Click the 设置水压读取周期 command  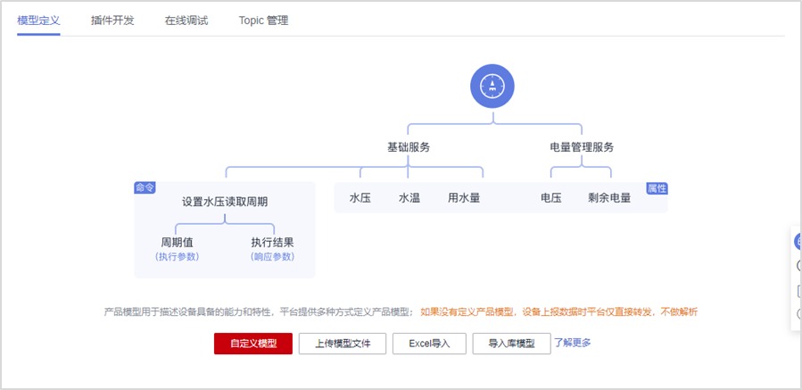tap(225, 202)
